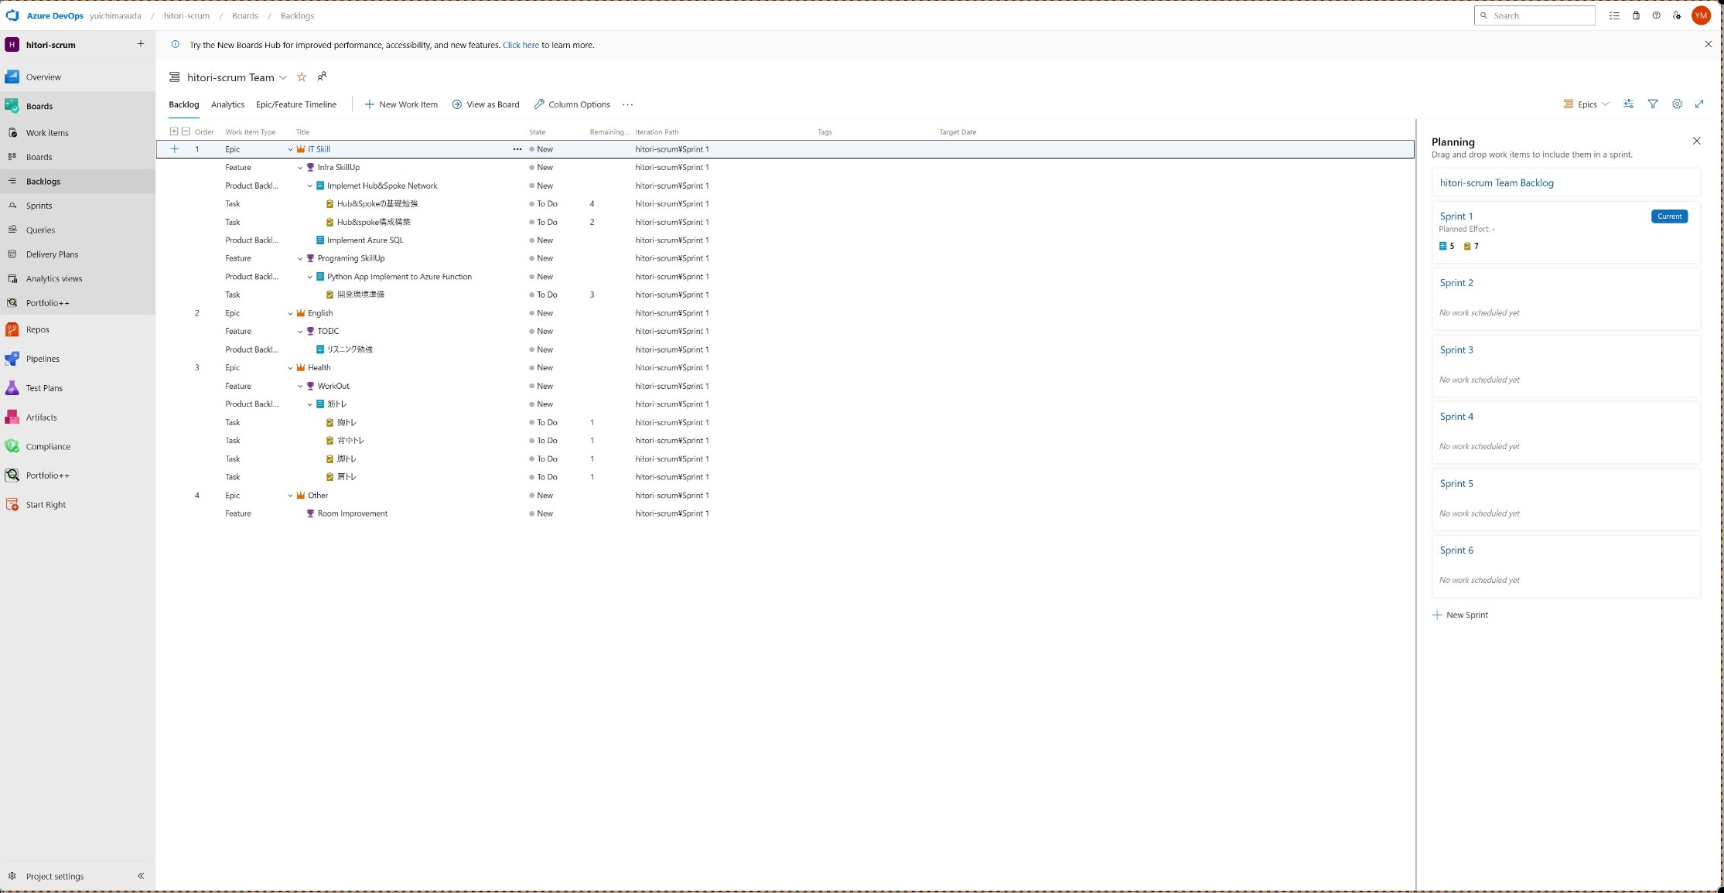Open the filter funnel icon
The height and width of the screenshot is (893, 1724).
coord(1653,104)
